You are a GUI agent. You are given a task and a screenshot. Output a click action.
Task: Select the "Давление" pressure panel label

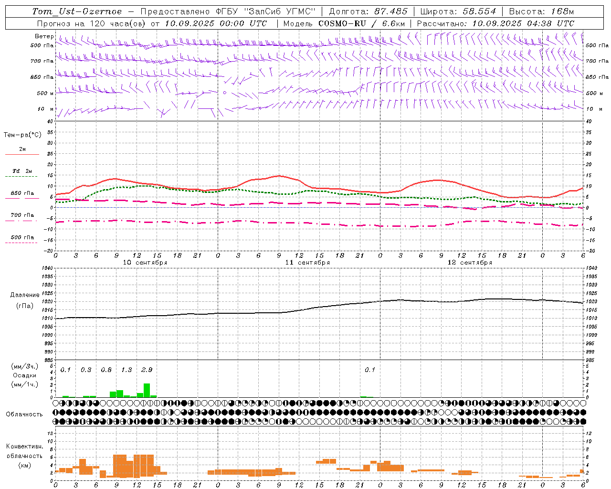point(25,295)
